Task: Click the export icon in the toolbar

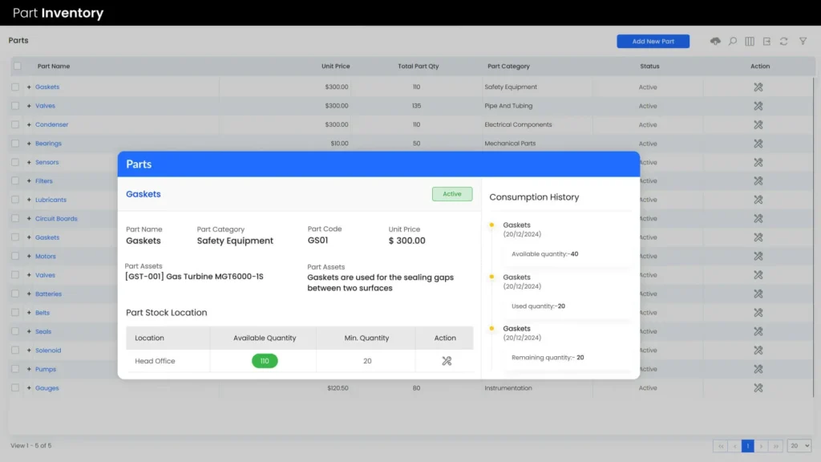Action: click(x=766, y=42)
